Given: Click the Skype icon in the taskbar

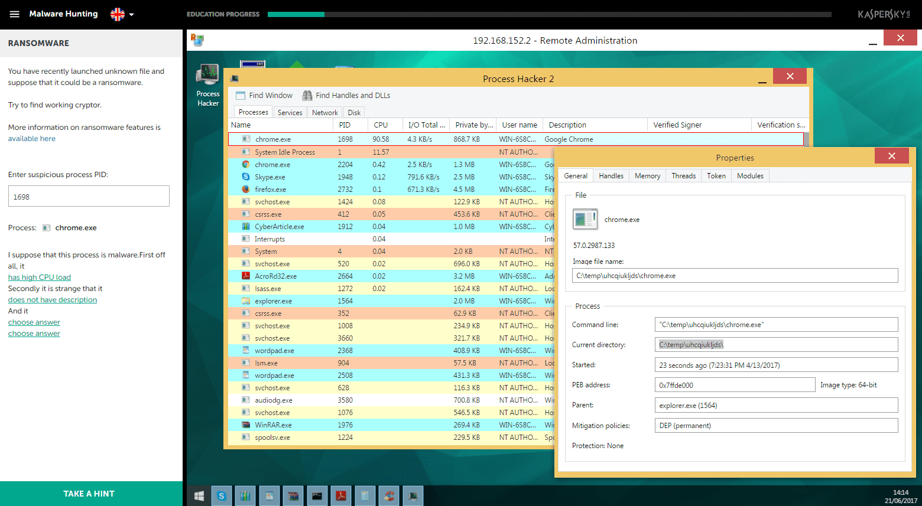Looking at the screenshot, I should (x=222, y=496).
